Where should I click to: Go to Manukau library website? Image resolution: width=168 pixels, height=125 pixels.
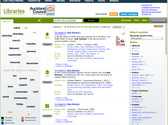[61, 1]
